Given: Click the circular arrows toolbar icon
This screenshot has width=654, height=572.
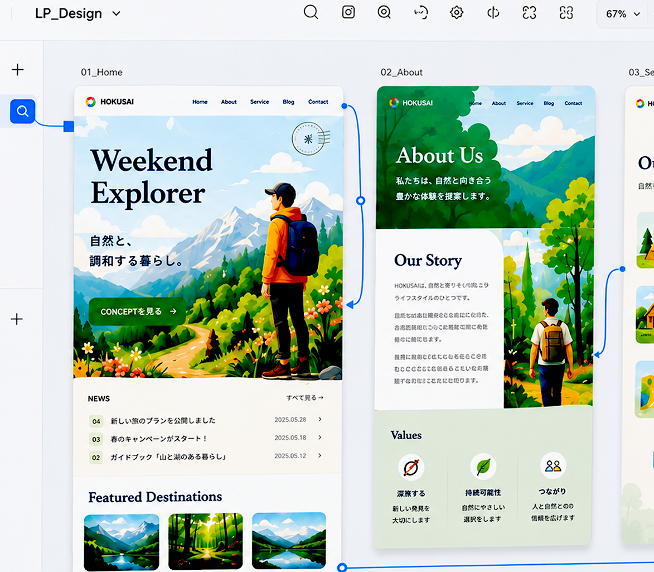Looking at the screenshot, I should pyautogui.click(x=420, y=12).
